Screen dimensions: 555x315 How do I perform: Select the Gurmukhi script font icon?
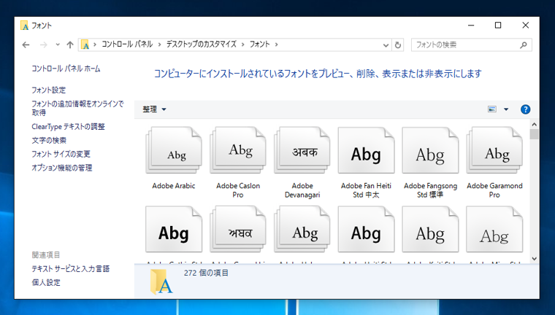coord(238,230)
